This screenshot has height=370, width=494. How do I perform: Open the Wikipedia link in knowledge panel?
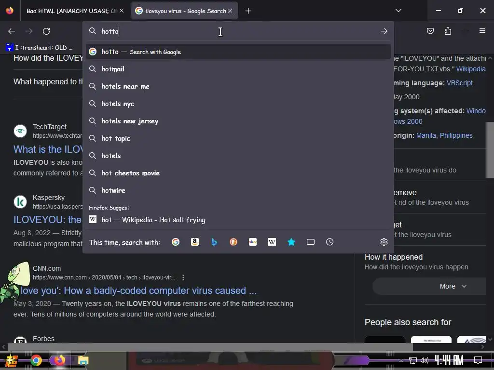point(471,69)
